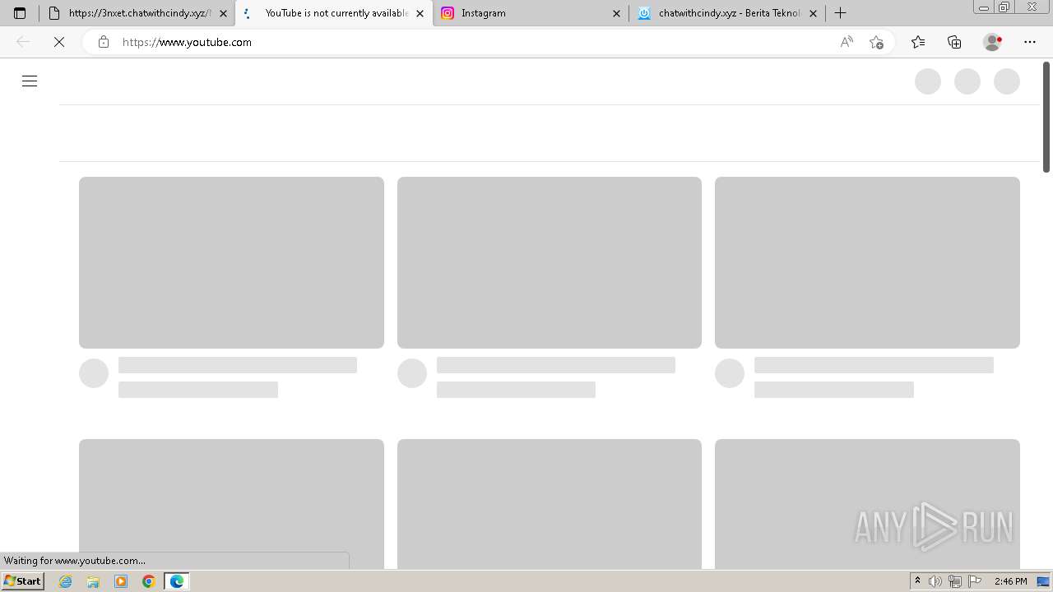Click Show desktop button

point(1043,581)
